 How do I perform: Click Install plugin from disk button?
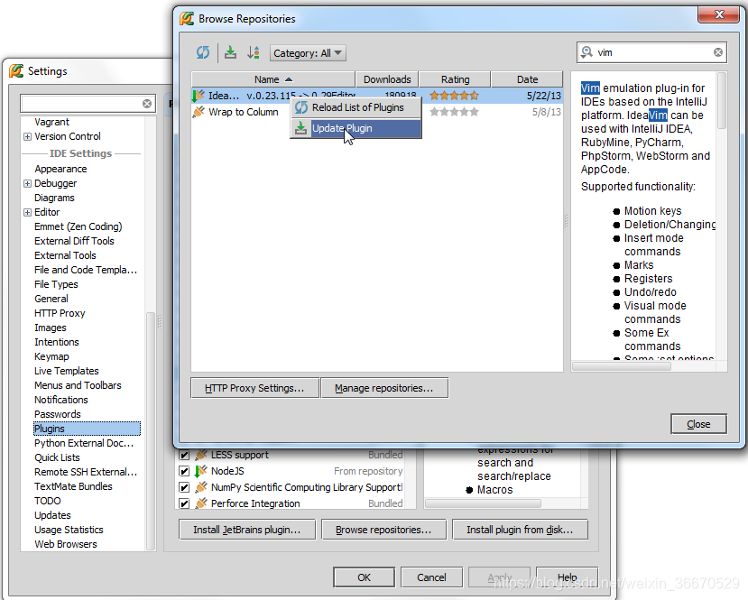(x=520, y=530)
